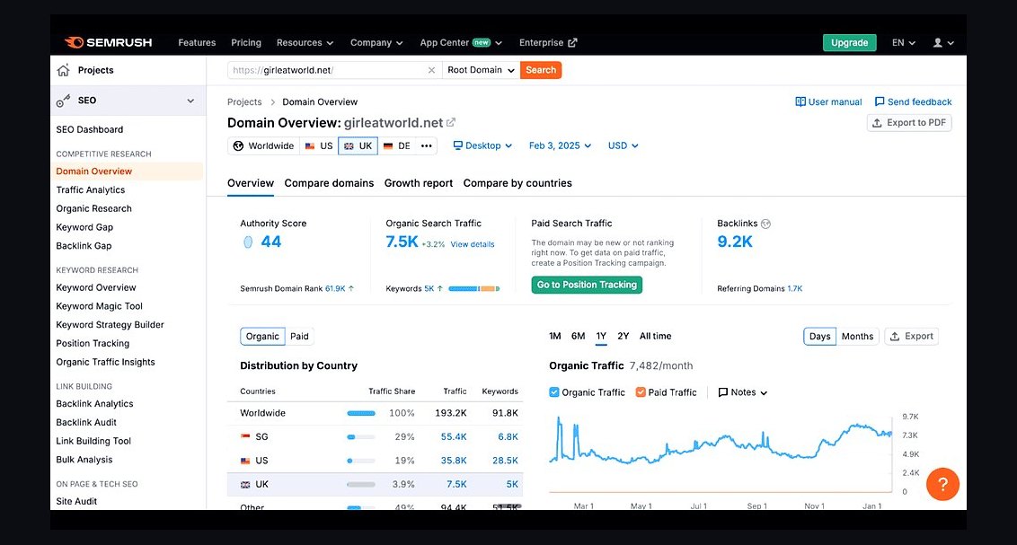The image size is (1017, 545).
Task: Click the orange help question mark button
Action: tap(942, 484)
